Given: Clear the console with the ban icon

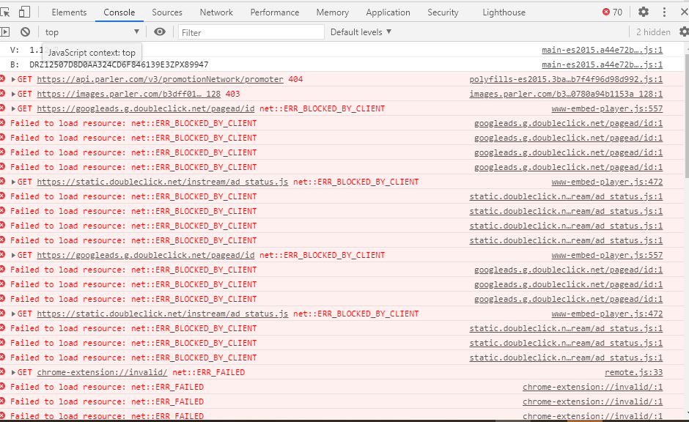Looking at the screenshot, I should [x=26, y=32].
